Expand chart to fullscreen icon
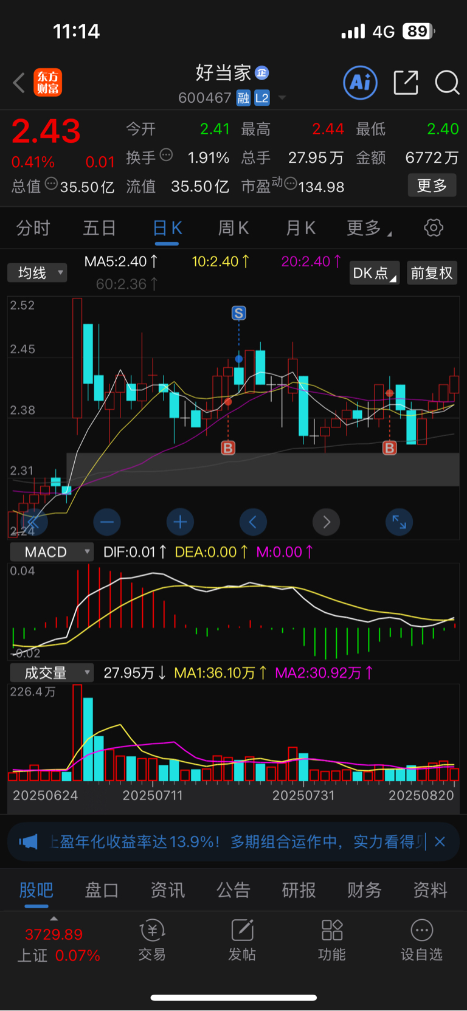Screen dimensions: 467x1011 click(x=400, y=522)
